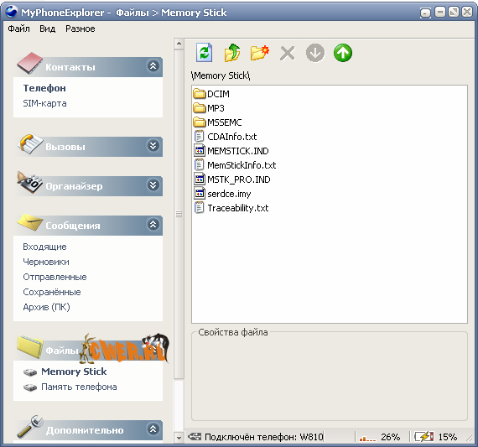Screen dimensions: 478x447
Task: Expand the Органайзер panel chevron
Action: click(x=153, y=185)
